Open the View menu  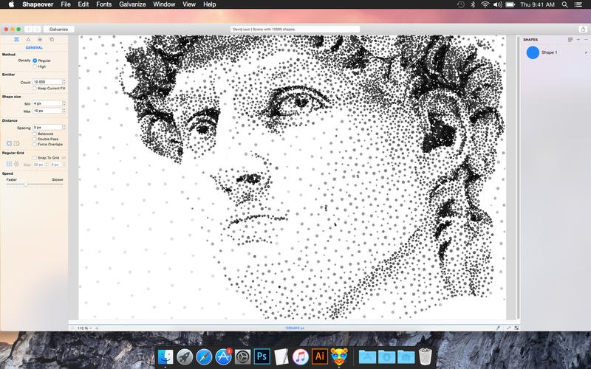[189, 4]
